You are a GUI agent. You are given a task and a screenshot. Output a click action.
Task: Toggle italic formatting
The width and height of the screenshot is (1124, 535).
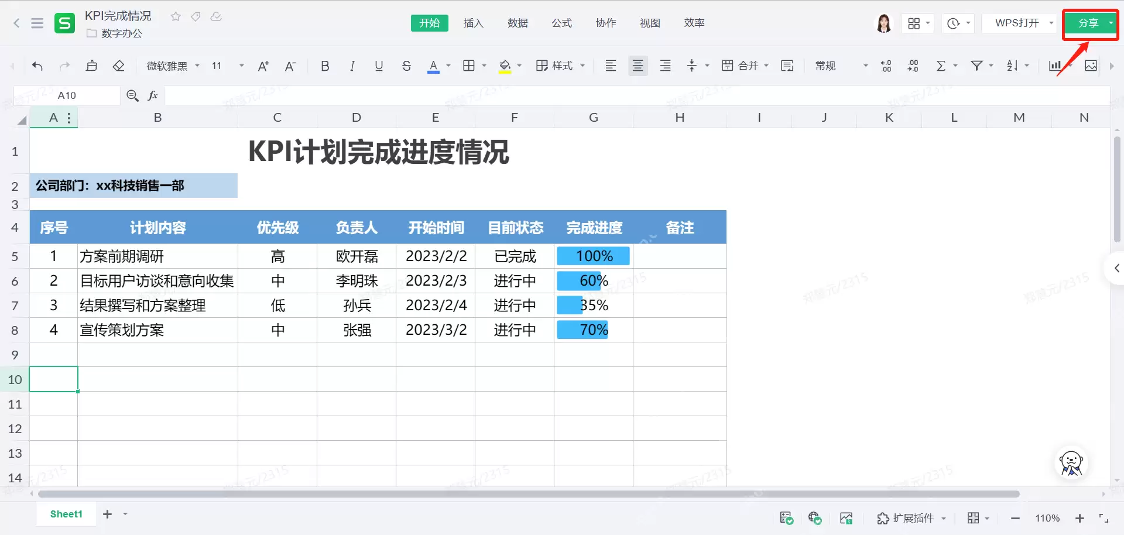[x=352, y=66]
